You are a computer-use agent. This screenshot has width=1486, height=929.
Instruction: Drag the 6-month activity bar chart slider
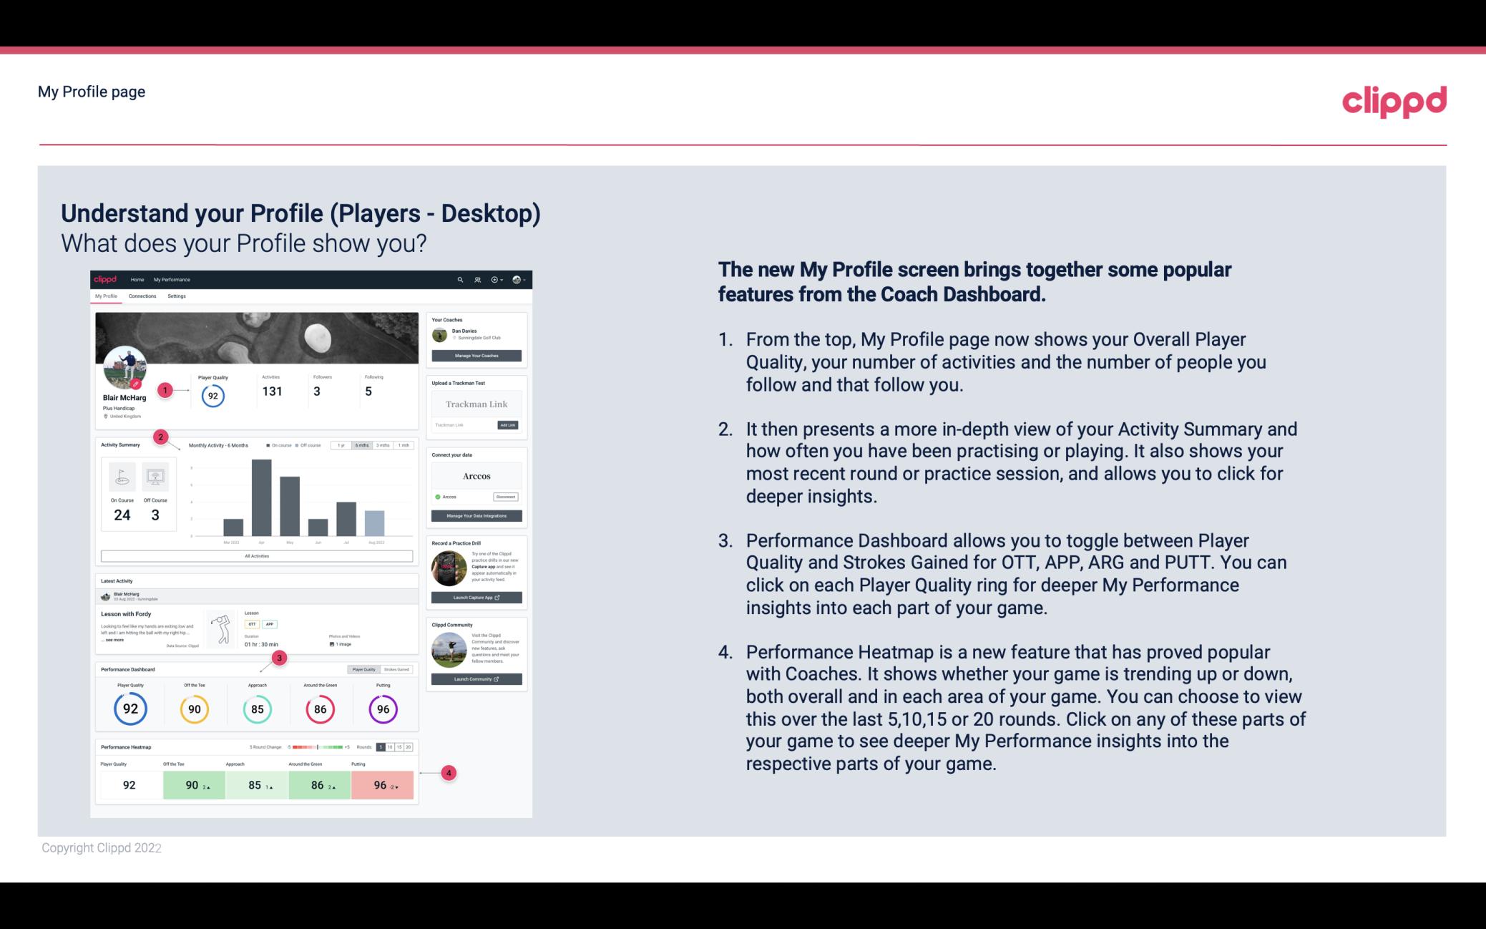click(x=363, y=445)
